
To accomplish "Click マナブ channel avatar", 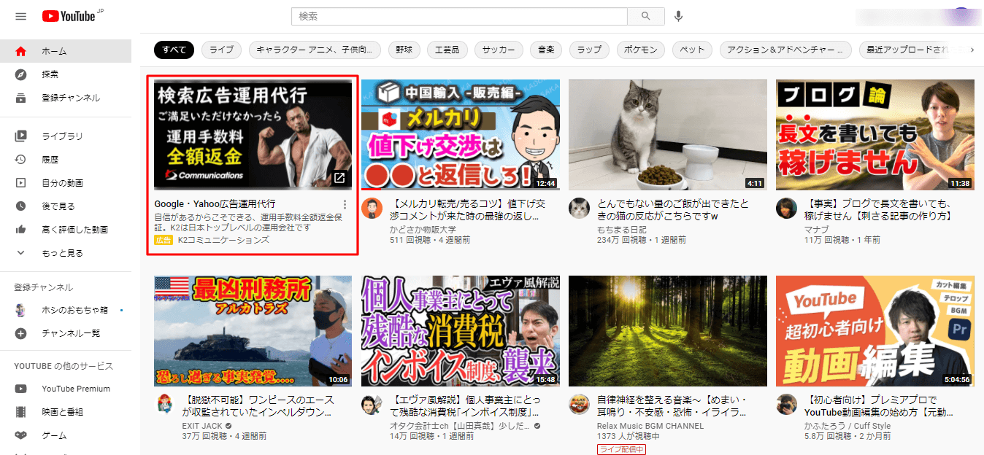I will click(787, 208).
